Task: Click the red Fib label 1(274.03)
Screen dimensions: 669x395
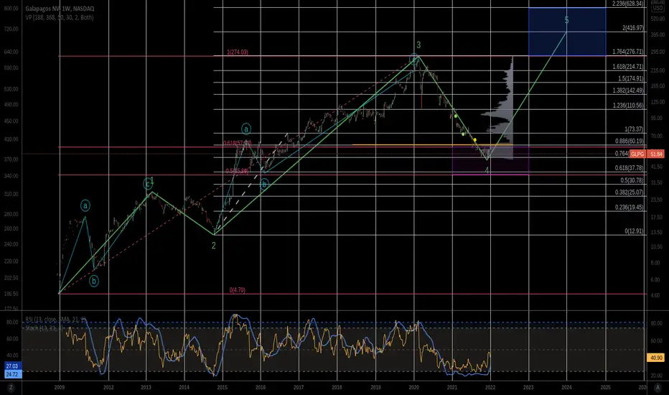Action: (x=237, y=52)
